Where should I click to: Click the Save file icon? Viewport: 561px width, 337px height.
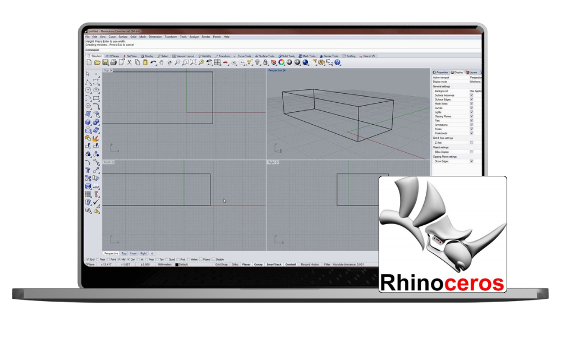(x=105, y=62)
